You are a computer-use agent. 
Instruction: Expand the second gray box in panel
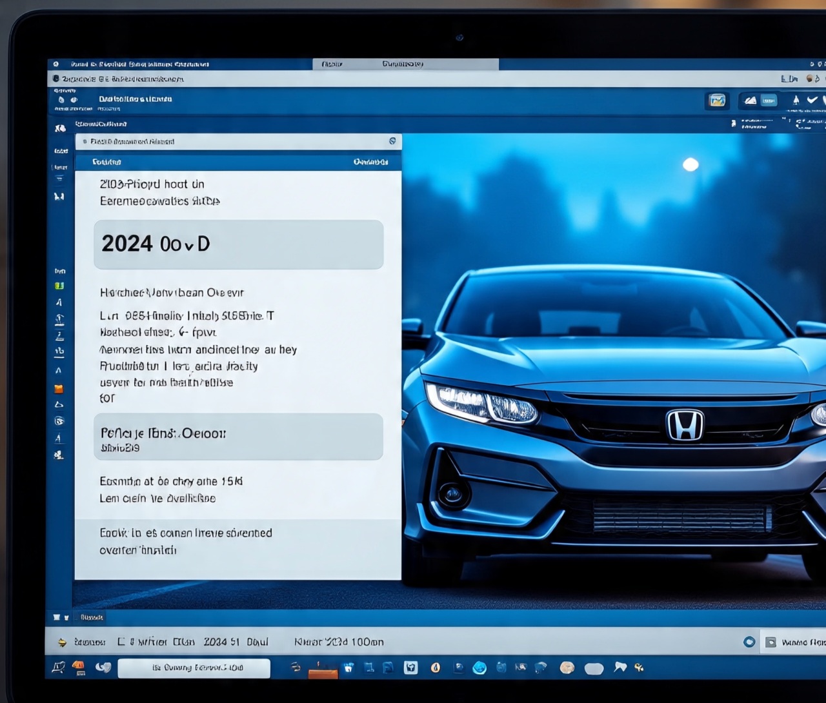pyautogui.click(x=238, y=437)
